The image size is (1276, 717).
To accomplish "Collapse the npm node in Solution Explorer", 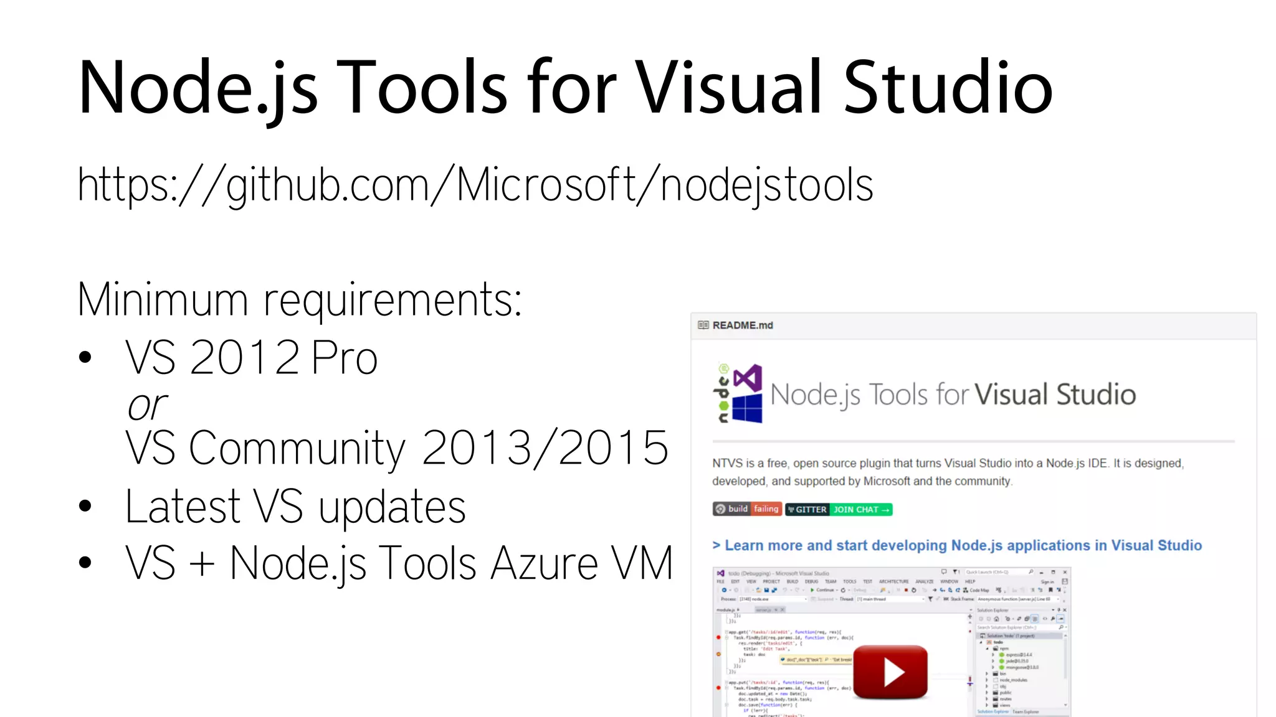I will coord(988,649).
